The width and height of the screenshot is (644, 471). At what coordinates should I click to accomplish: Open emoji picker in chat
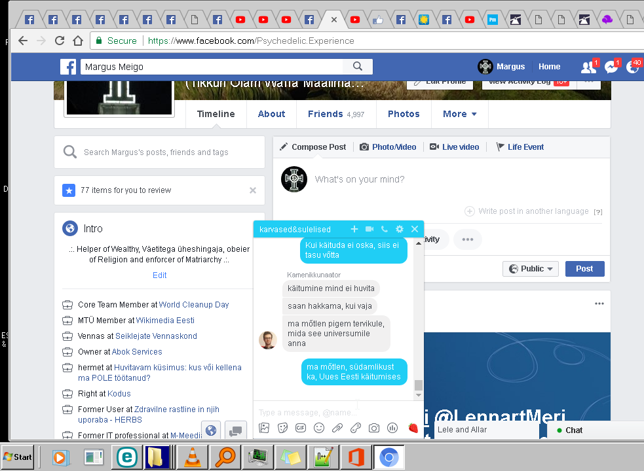[x=319, y=428]
